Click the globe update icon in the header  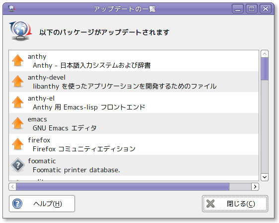coord(20,31)
